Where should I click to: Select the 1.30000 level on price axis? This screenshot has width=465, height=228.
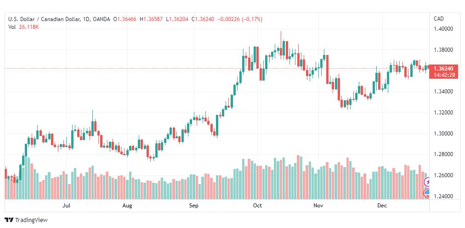(444, 134)
